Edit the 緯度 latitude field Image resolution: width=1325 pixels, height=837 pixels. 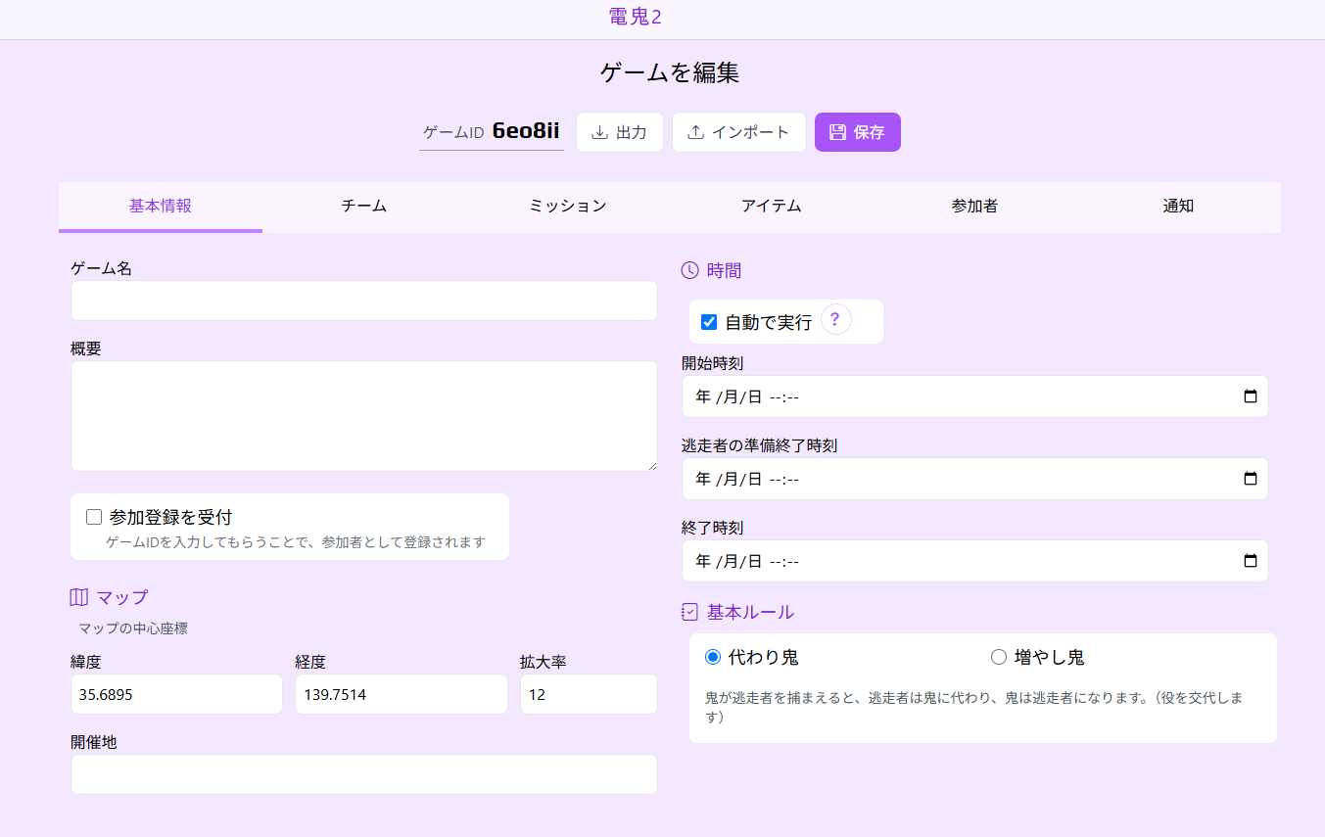coord(176,694)
